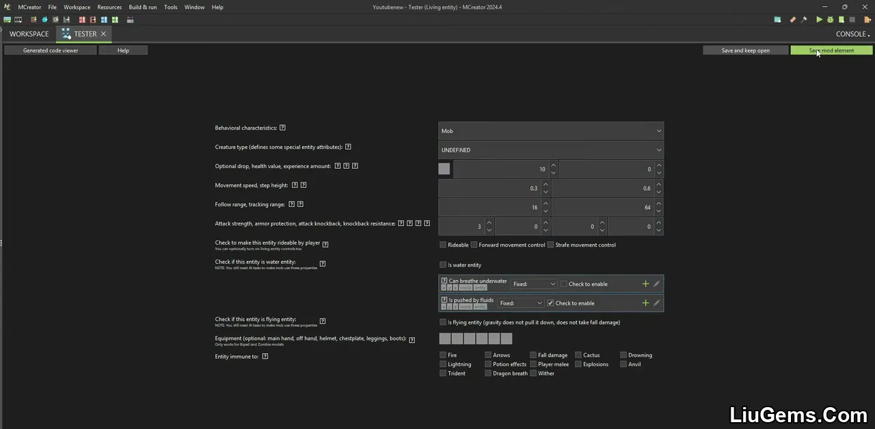Click the green Run client play icon
Viewport: 875px width, 429px height.
point(820,20)
